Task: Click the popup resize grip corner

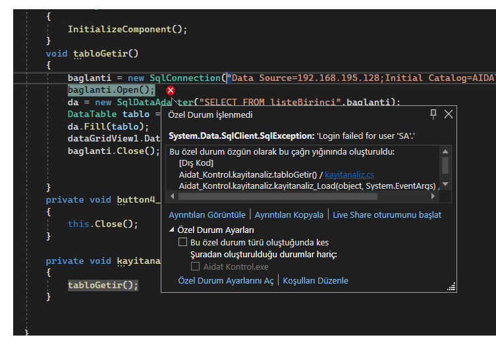Action: tap(451, 287)
